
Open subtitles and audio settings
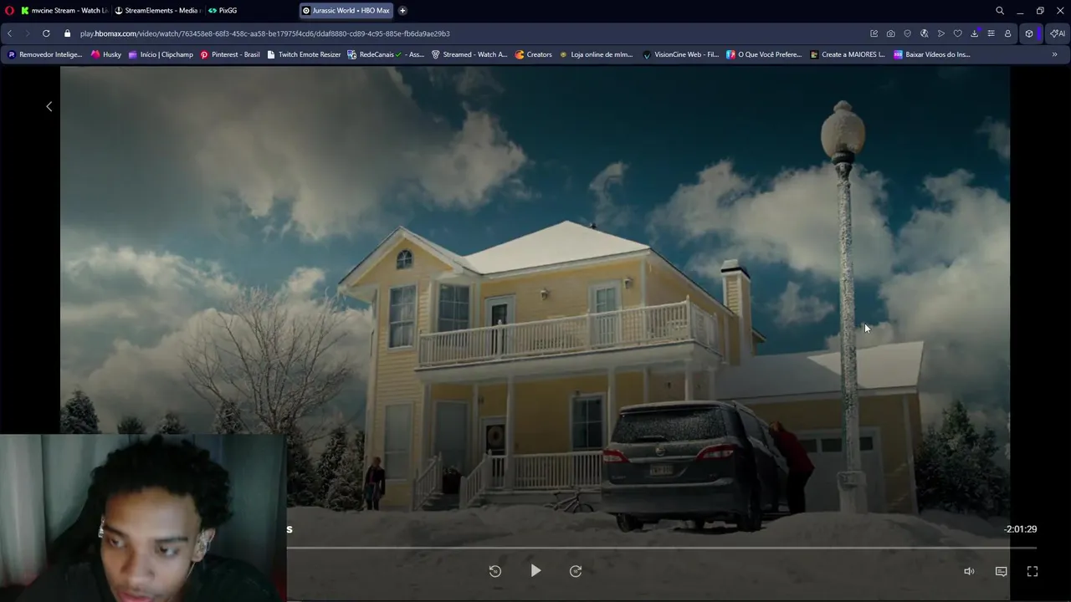tap(1001, 571)
